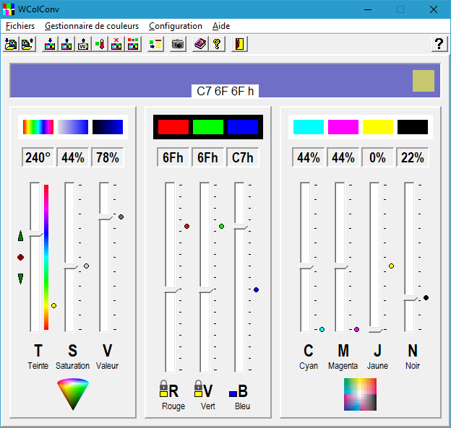Image resolution: width=451 pixels, height=428 pixels.
Task: Toggle the Vert channel padlock
Action: 198,389
